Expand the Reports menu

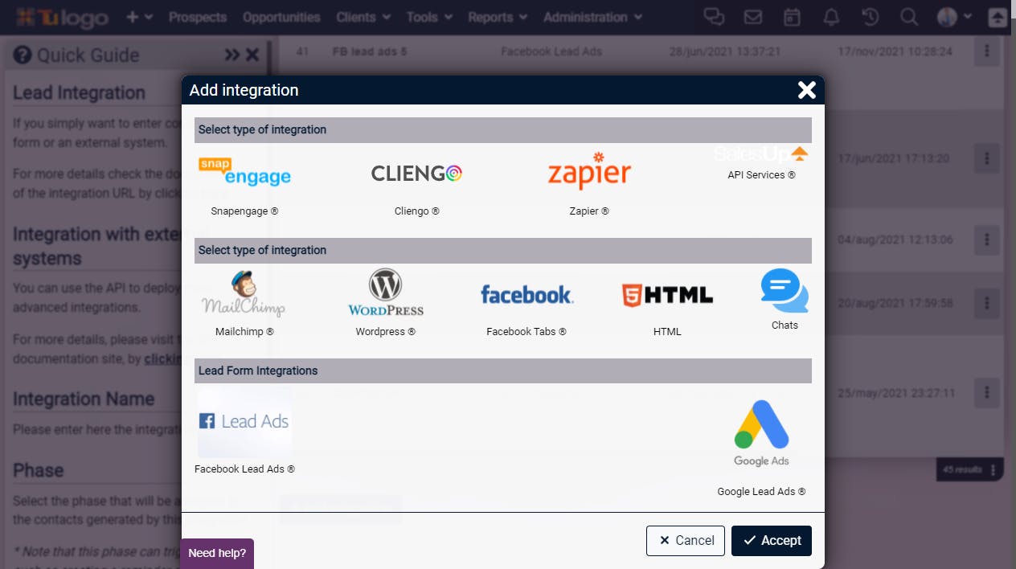[x=498, y=17]
